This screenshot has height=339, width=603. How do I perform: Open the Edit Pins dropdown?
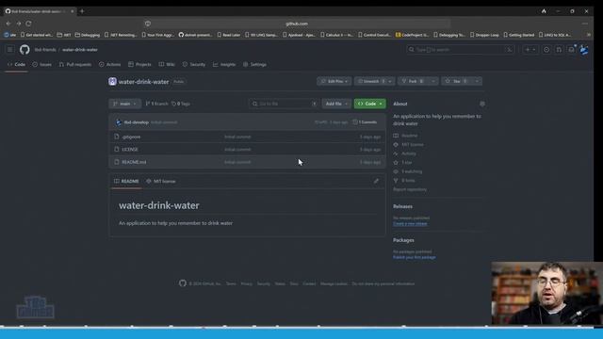tap(334, 81)
